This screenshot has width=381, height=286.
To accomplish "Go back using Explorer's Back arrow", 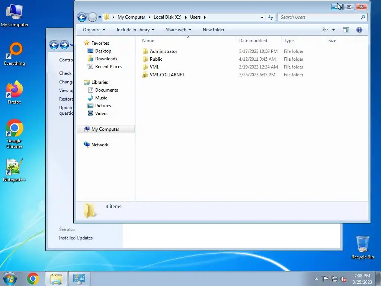I will [82, 17].
